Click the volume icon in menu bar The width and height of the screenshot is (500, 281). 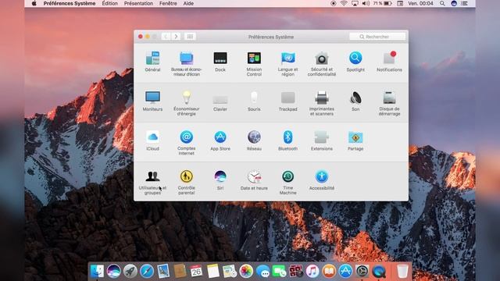tap(366, 3)
